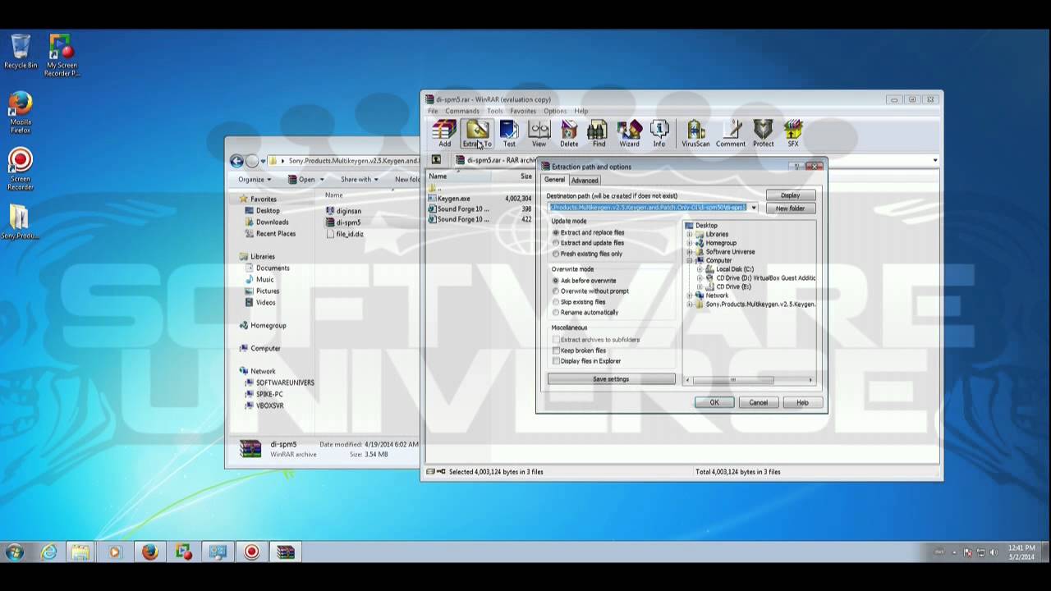Image resolution: width=1051 pixels, height=591 pixels.
Task: Select Ask before overwrite option
Action: 584,281
